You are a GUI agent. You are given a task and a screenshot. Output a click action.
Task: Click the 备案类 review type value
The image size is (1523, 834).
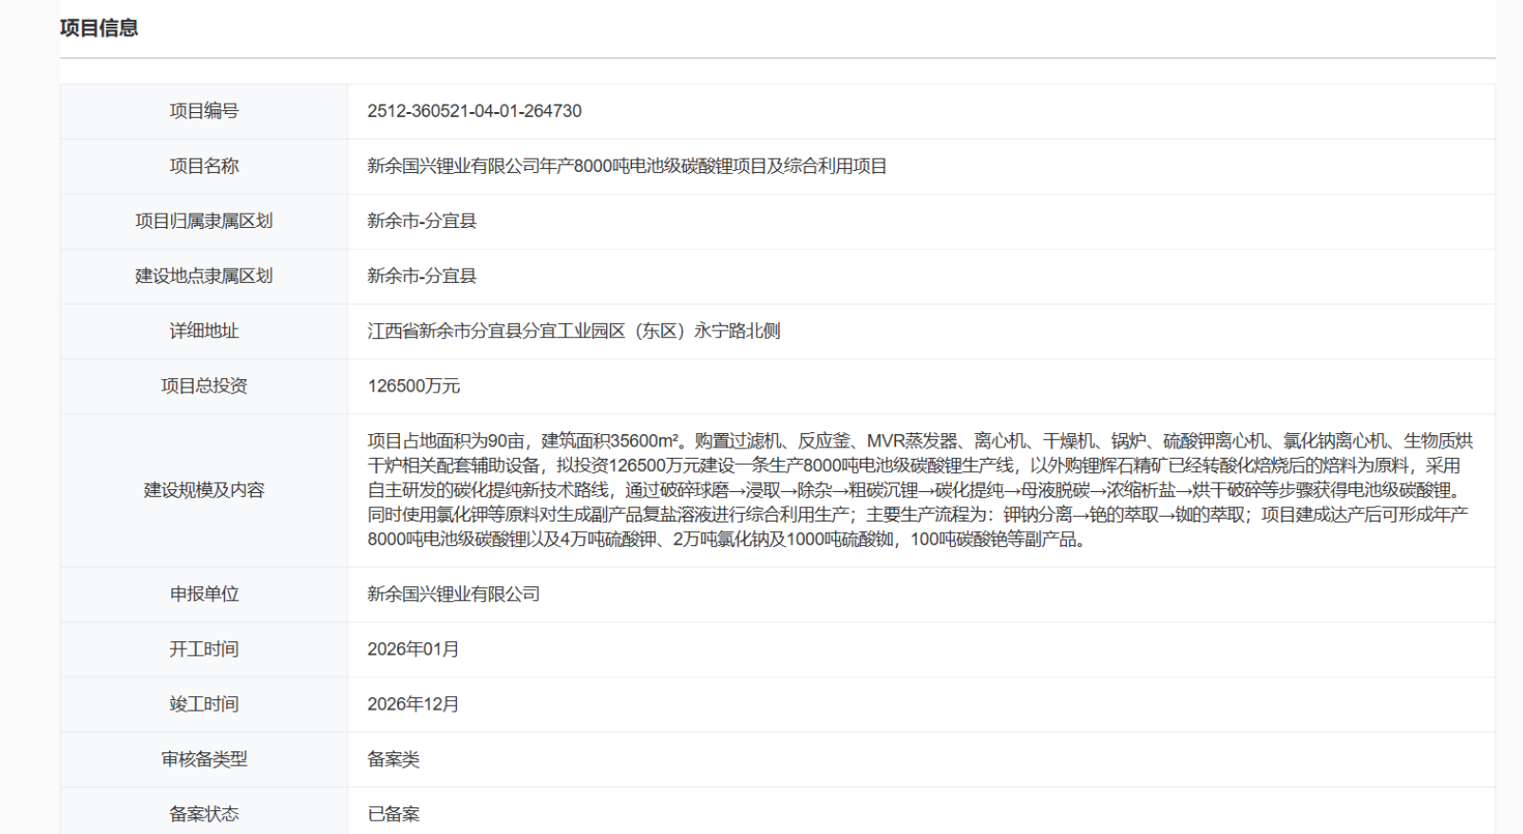point(393,760)
